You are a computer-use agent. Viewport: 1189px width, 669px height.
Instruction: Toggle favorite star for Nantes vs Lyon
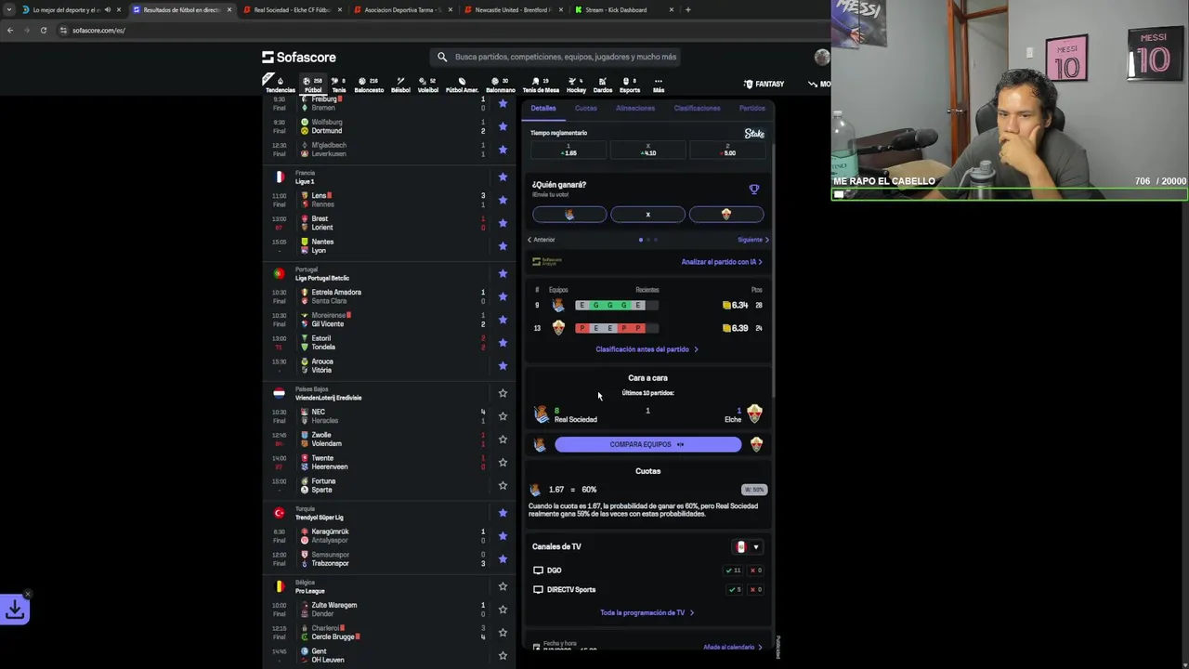pyautogui.click(x=503, y=246)
